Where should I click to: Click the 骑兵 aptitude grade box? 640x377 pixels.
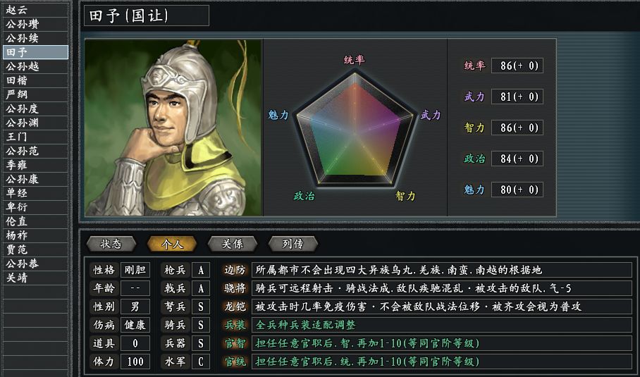(x=201, y=325)
